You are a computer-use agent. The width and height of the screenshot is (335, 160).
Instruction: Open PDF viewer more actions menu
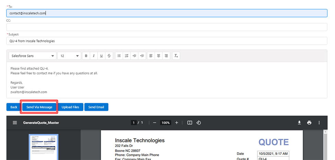click(319, 122)
